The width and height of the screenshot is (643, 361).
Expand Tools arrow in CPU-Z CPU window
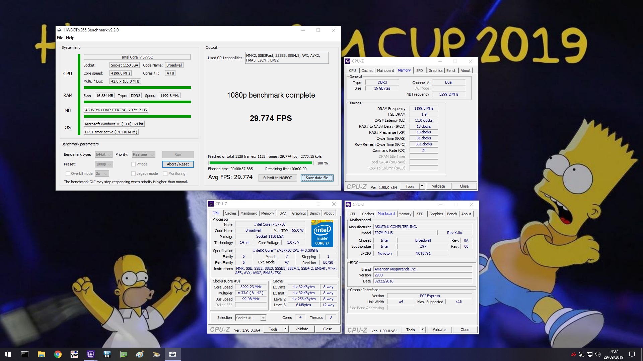[285, 329]
